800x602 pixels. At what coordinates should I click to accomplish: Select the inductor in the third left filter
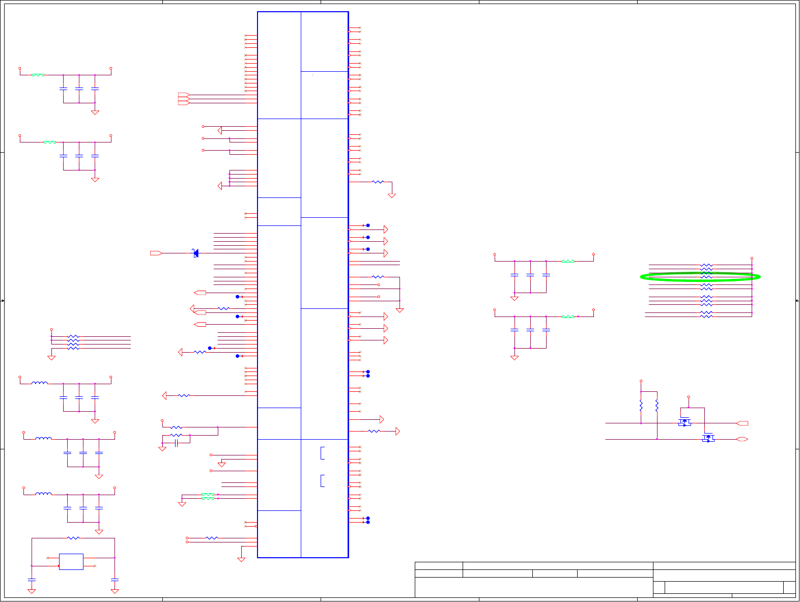coord(40,383)
